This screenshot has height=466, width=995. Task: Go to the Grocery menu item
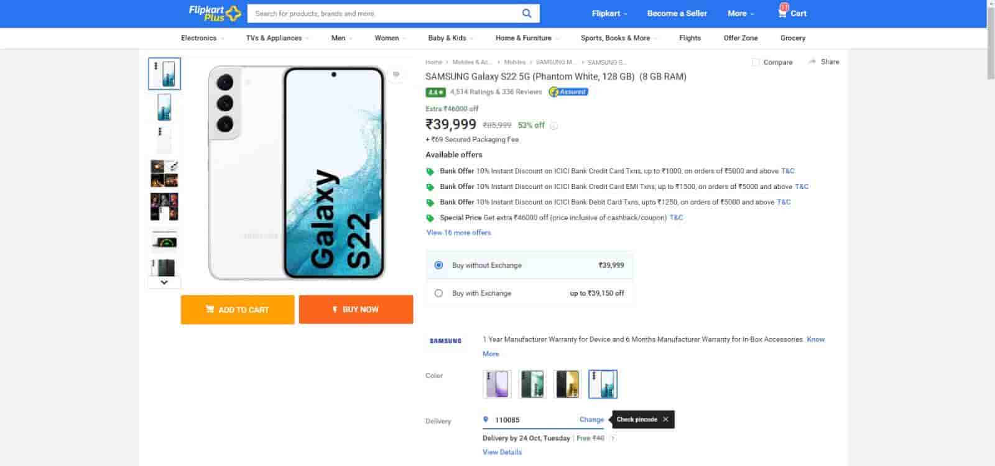[x=792, y=38]
